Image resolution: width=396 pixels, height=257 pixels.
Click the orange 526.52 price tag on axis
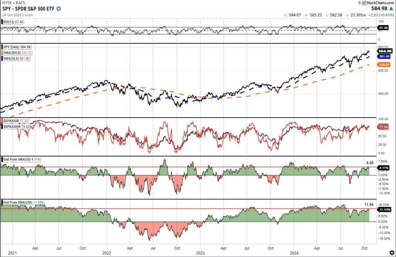(384, 65)
